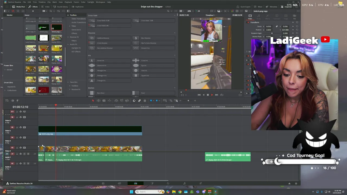Add a blue Flag to clip
This screenshot has height=195, width=347.
point(151,101)
